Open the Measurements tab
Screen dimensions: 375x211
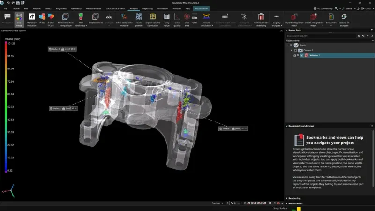(93, 8)
